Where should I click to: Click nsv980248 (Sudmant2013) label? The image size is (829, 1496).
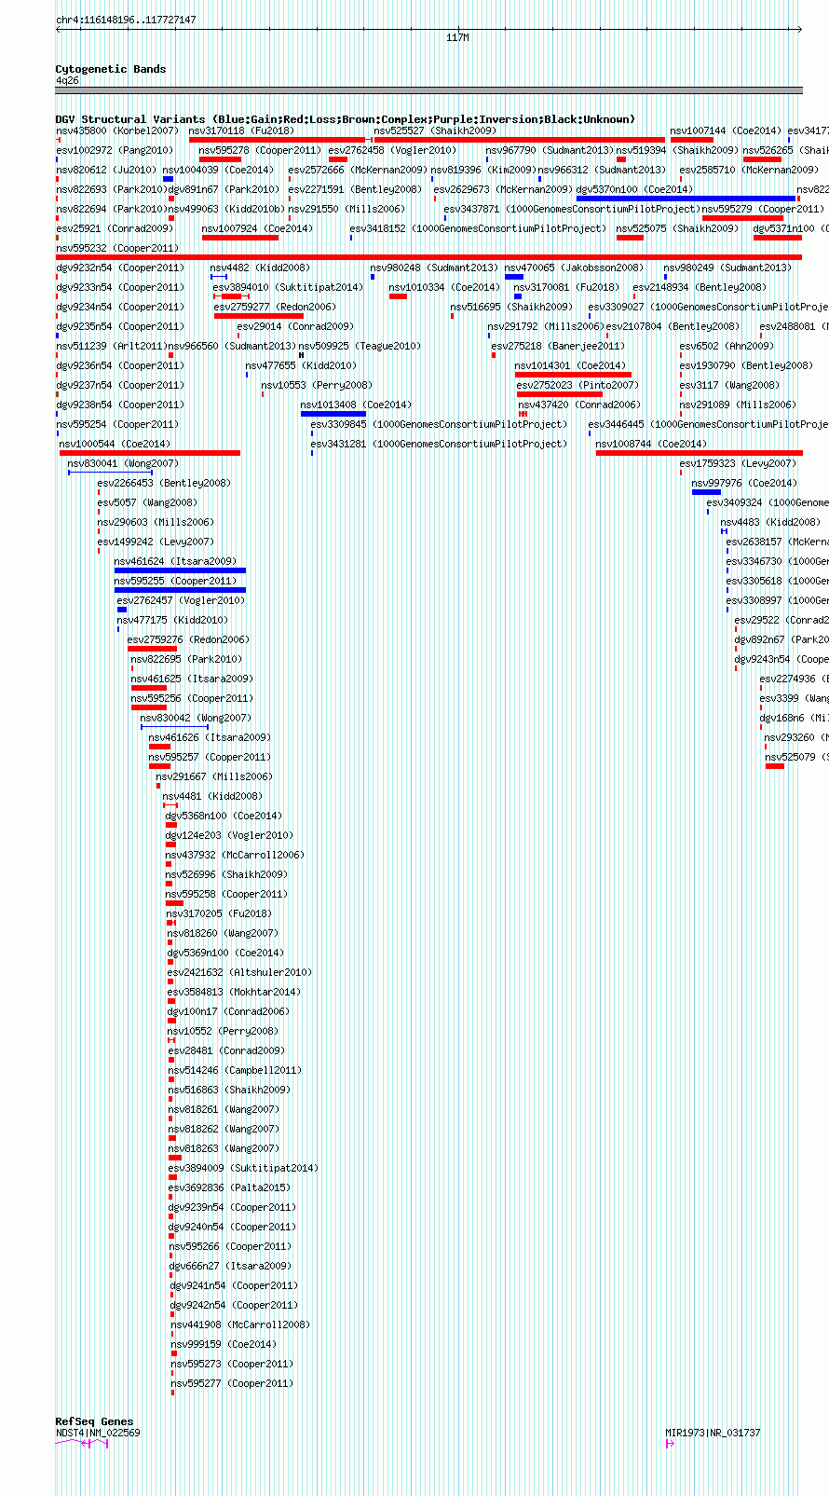click(434, 268)
